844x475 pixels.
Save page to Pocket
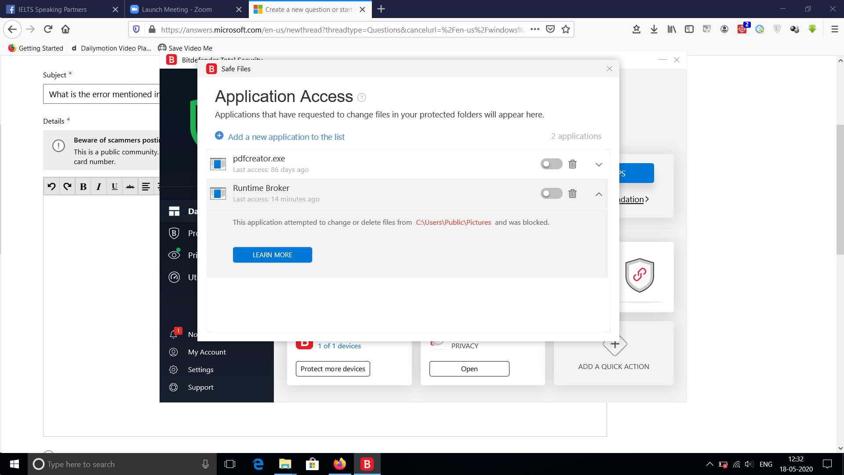tap(550, 29)
